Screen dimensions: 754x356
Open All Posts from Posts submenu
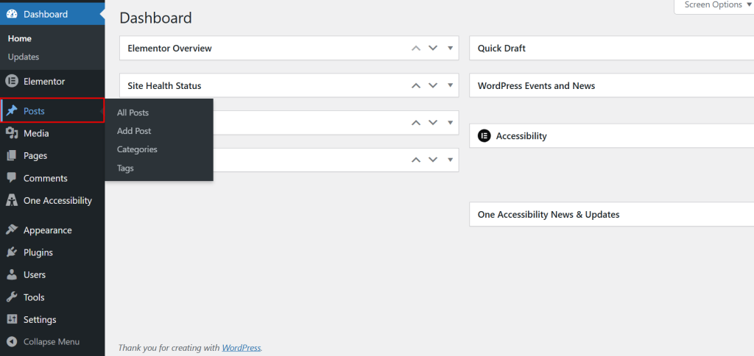(133, 113)
